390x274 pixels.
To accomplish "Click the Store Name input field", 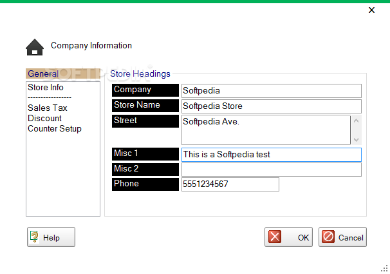I will 272,106.
